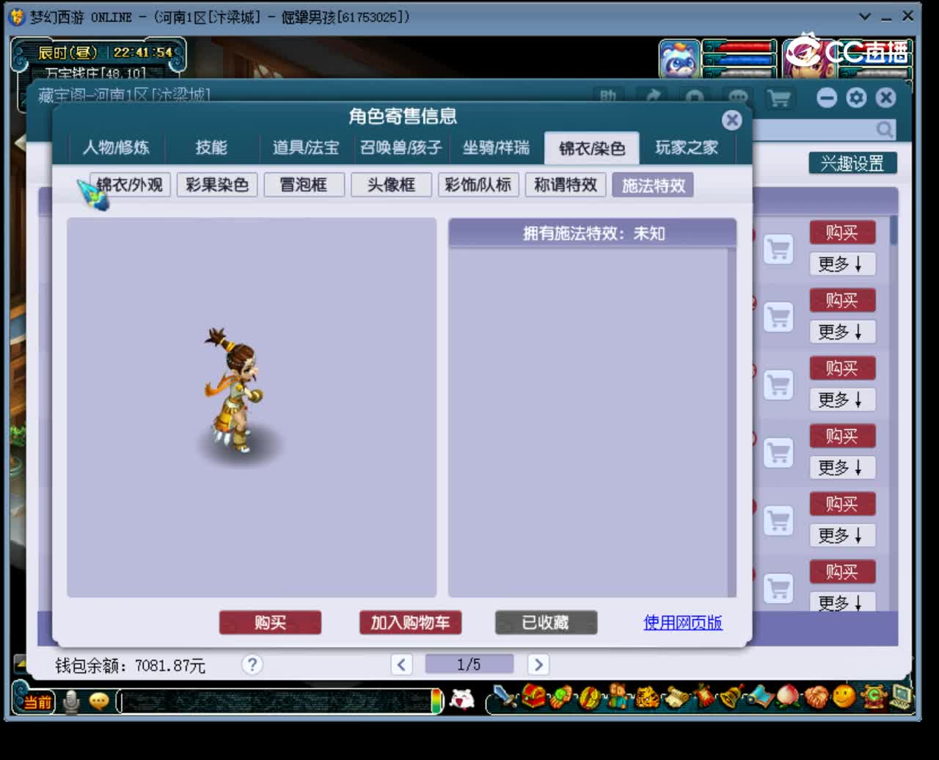939x760 pixels.
Task: Open the title bar dropdown arrow
Action: [x=866, y=16]
